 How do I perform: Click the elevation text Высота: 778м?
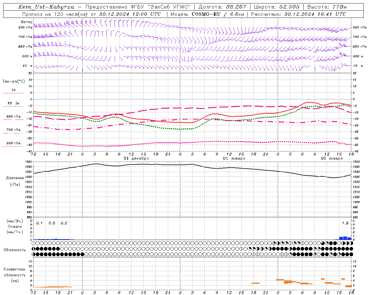coord(327,7)
